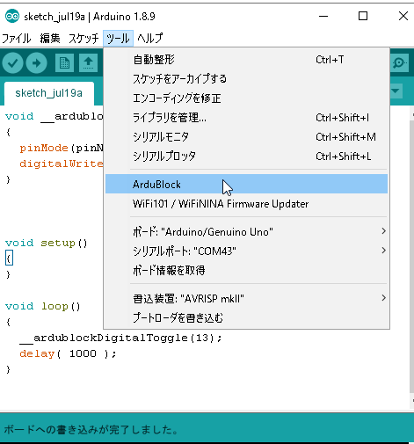Close the ツール menu by clicking it
Screen dimensions: 414x444
[x=118, y=39]
